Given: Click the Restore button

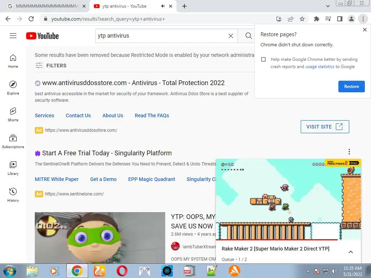Looking at the screenshot, I should 351,87.
